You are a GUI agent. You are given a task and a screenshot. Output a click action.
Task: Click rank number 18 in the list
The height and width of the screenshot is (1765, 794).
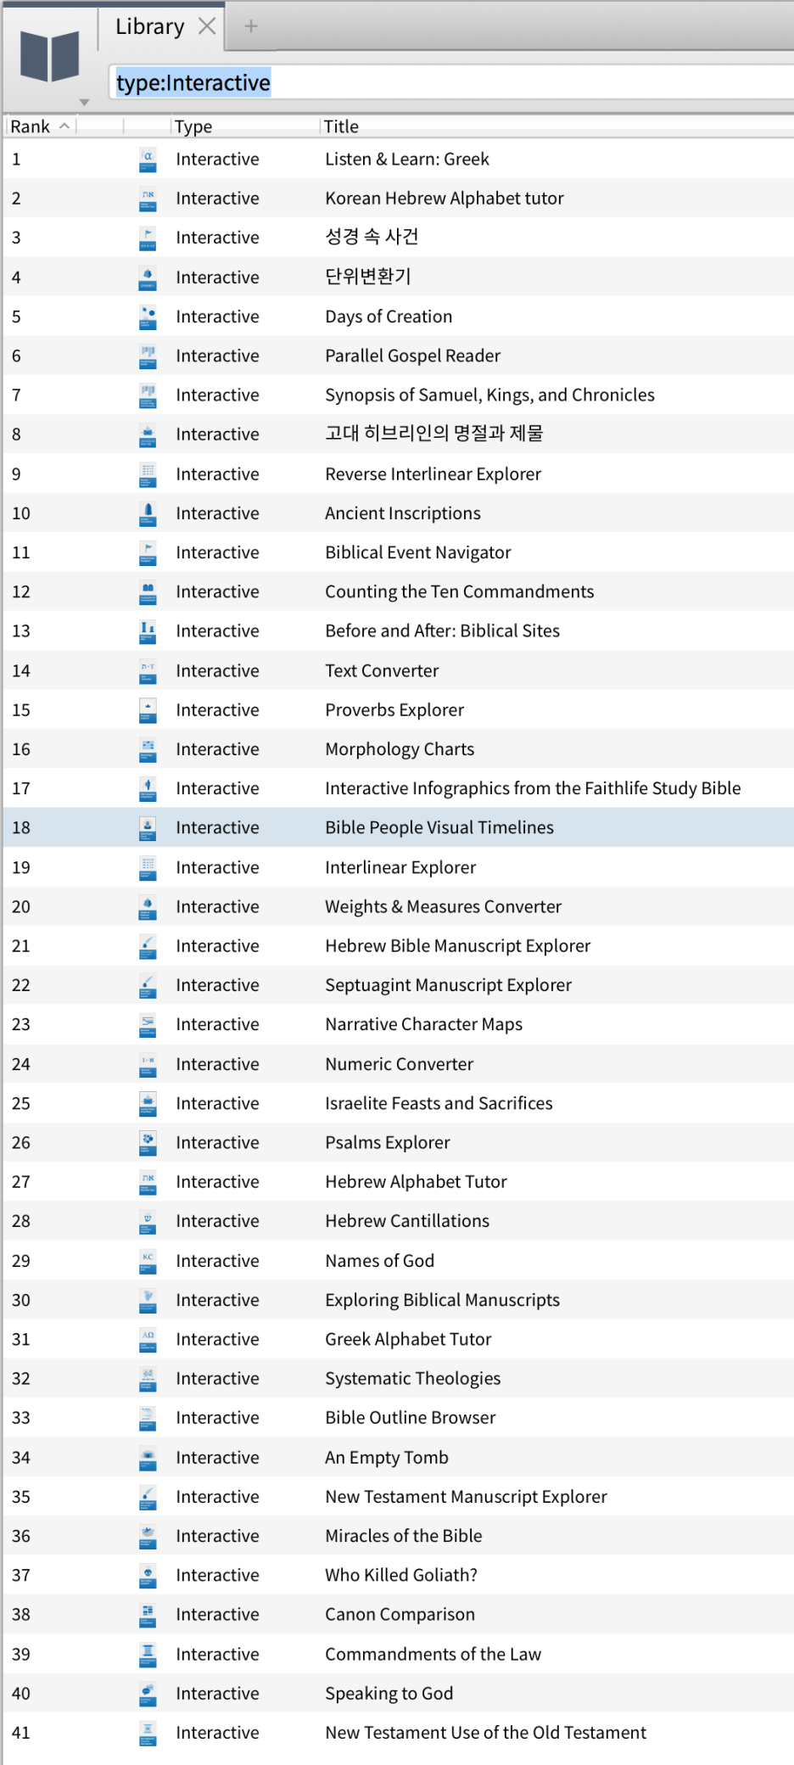pos(21,827)
